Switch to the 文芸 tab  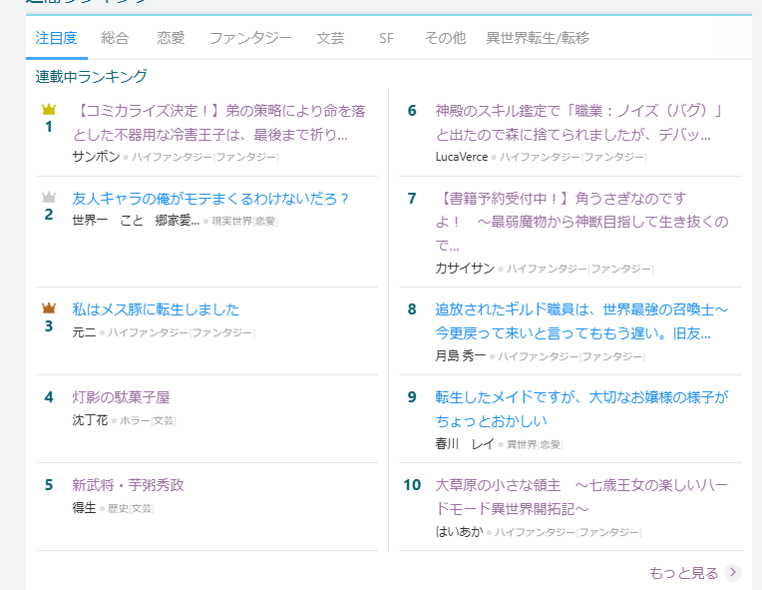coord(330,38)
